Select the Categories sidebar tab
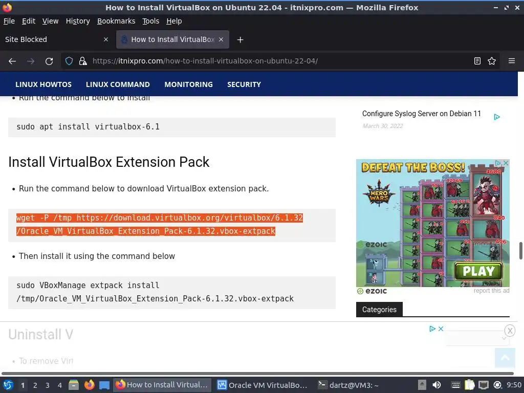524x393 pixels. [379, 310]
